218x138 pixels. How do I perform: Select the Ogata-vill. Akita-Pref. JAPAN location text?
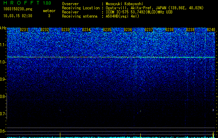[155, 8]
